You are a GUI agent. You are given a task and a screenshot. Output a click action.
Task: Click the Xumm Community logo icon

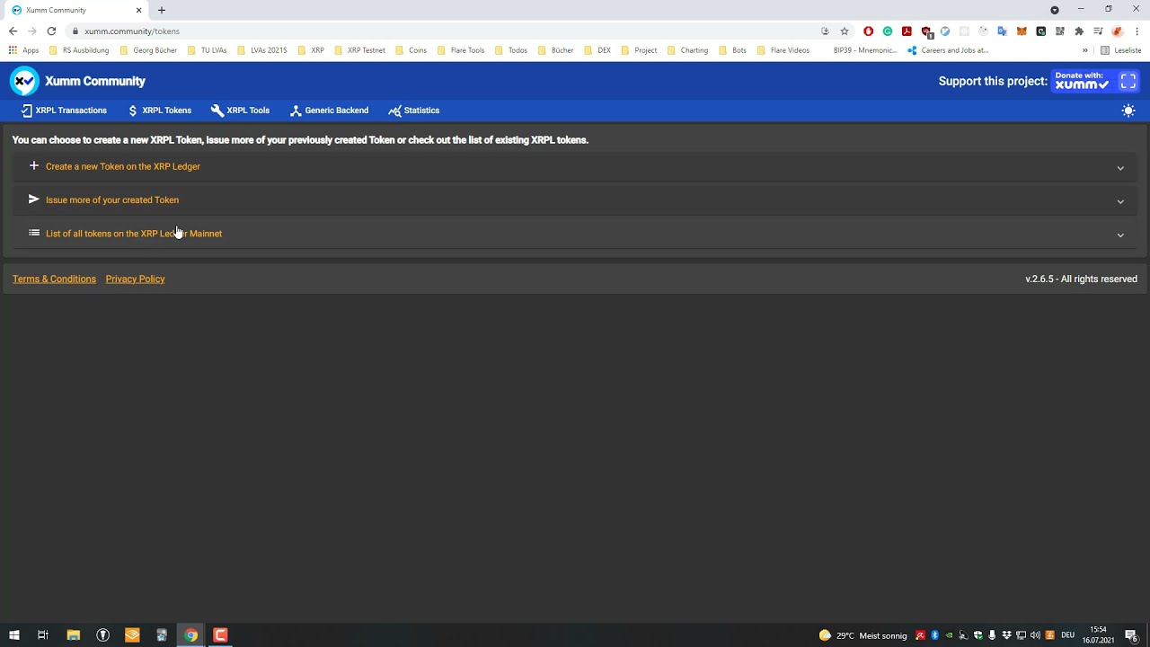point(24,81)
